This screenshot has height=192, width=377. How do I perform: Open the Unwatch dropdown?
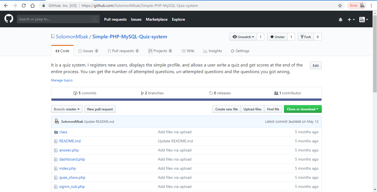[243, 37]
